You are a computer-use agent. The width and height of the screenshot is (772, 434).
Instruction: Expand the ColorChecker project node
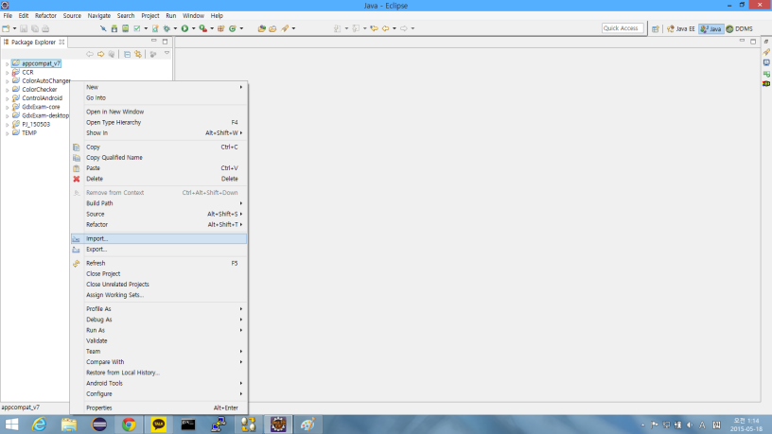(7, 90)
